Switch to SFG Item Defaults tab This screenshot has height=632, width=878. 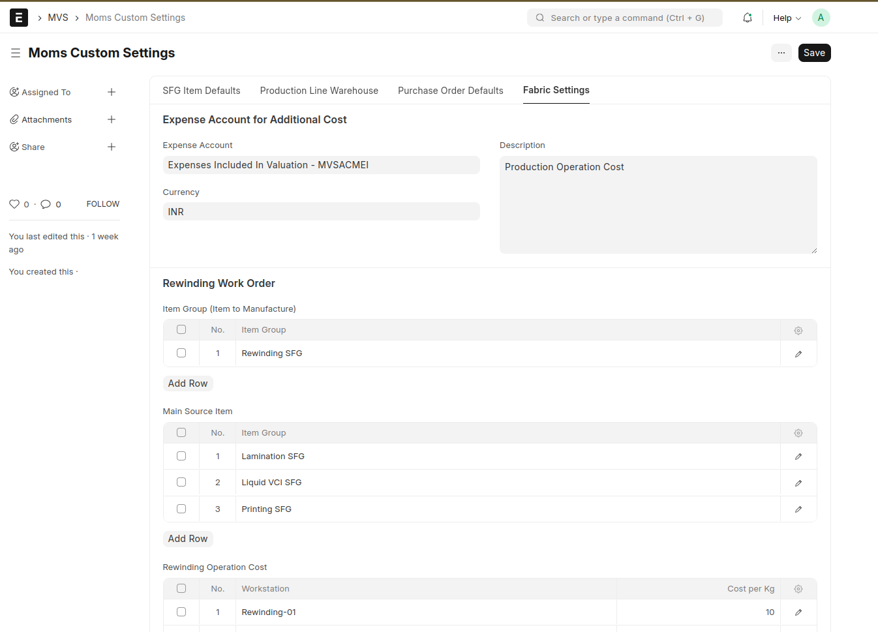[202, 91]
